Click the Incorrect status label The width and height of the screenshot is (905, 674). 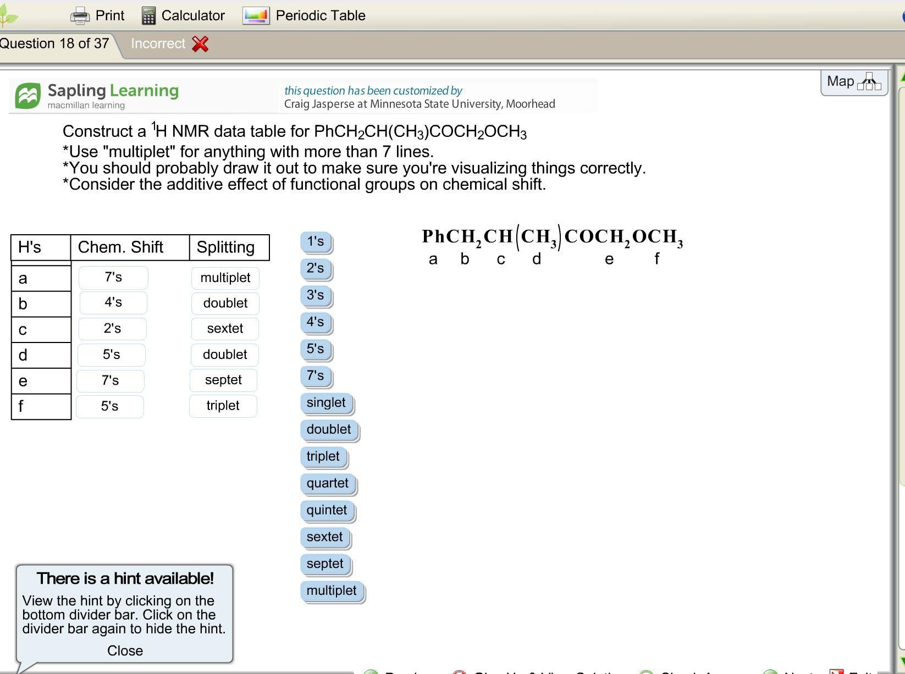(x=158, y=43)
